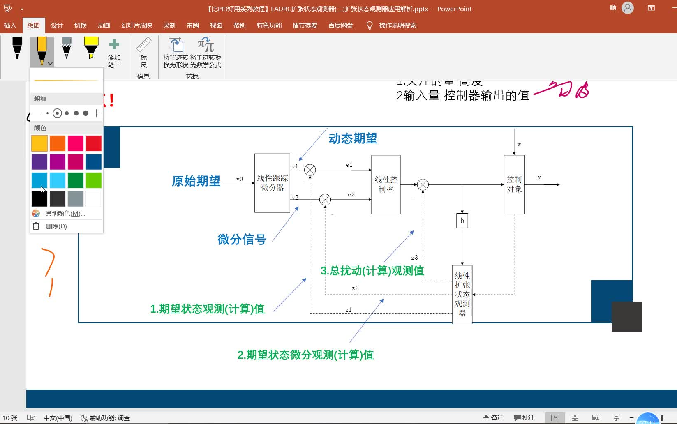The image size is (677, 424).
Task: Switch to Slide Sorter view
Action: coord(575,418)
